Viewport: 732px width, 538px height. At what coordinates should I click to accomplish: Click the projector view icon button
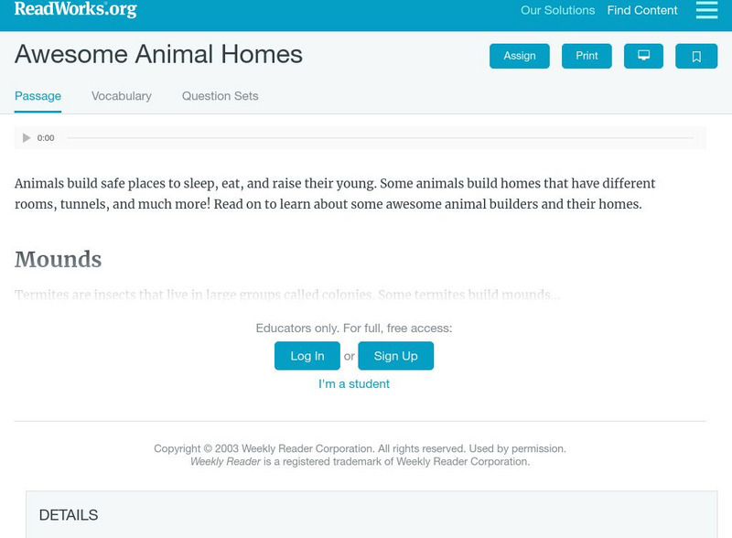643,56
